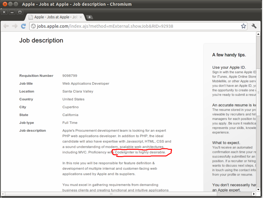Click the globe site info icon

tap(34, 26)
